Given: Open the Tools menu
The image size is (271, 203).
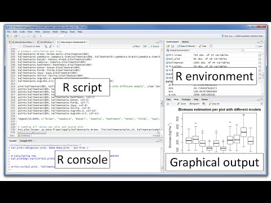Looking at the screenshot, I should point(72,32).
